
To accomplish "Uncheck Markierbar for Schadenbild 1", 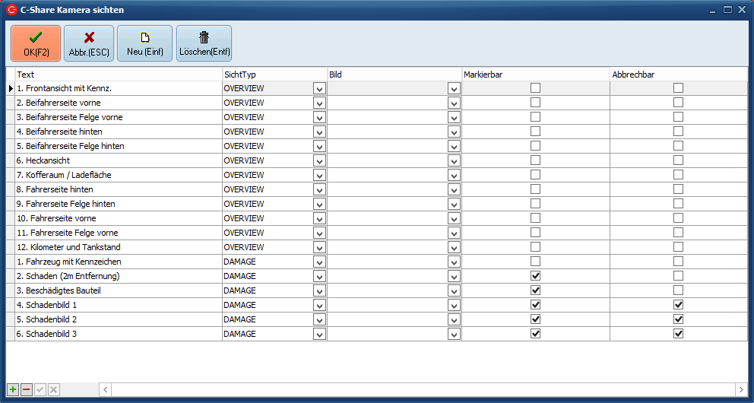I will point(536,305).
